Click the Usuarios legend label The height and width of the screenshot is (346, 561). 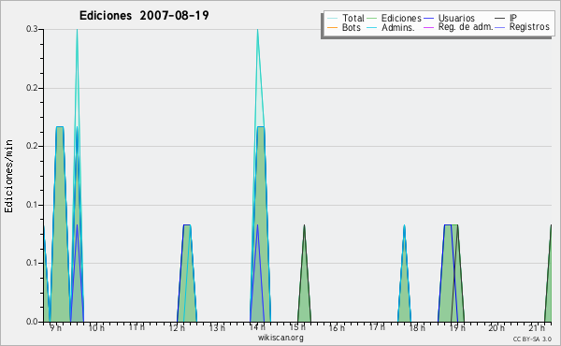(456, 18)
